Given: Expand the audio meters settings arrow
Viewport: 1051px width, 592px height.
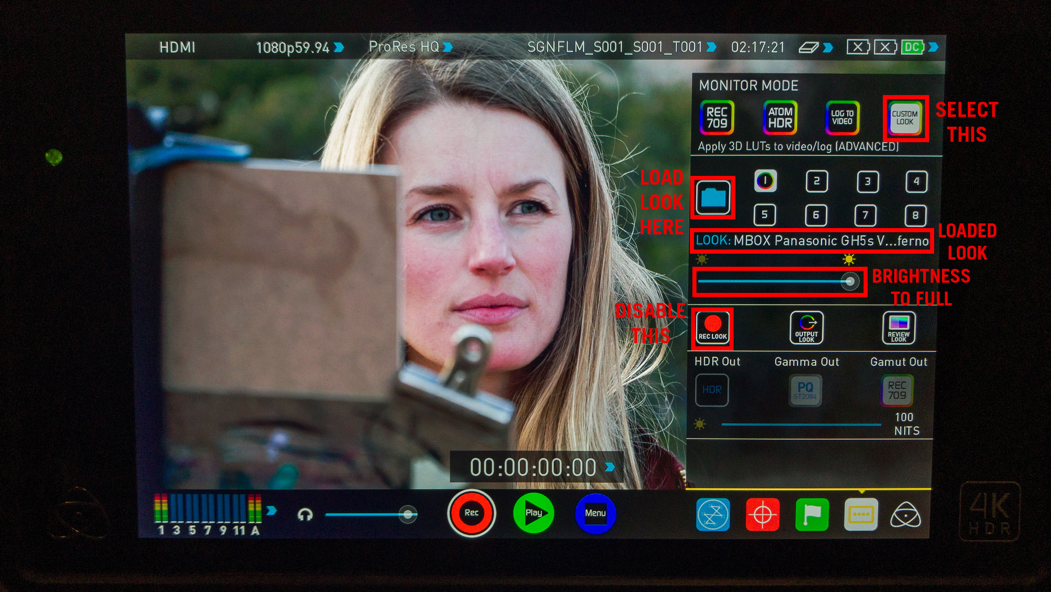Looking at the screenshot, I should pos(272,510).
